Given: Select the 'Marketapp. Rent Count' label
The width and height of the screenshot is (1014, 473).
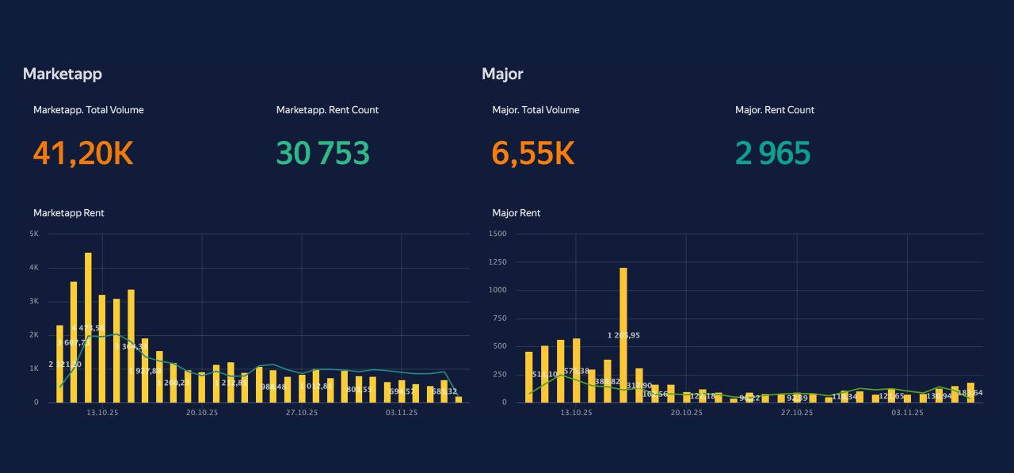Looking at the screenshot, I should (327, 110).
